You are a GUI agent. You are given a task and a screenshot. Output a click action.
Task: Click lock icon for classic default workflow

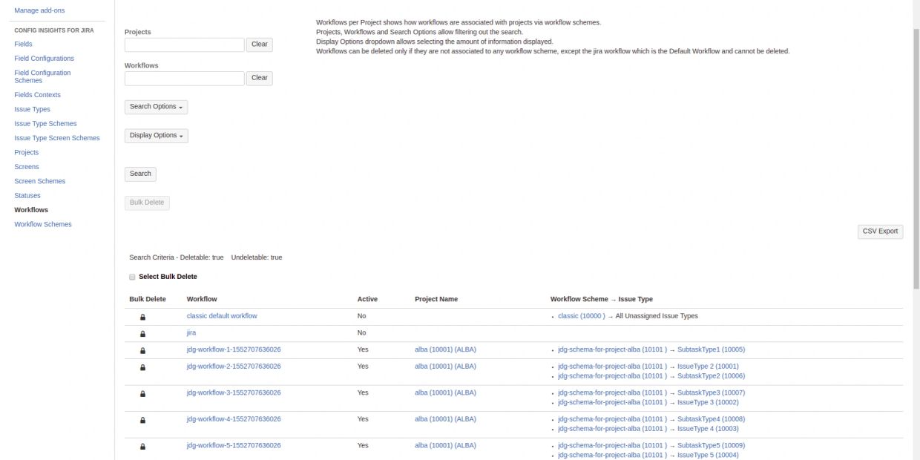click(x=143, y=317)
